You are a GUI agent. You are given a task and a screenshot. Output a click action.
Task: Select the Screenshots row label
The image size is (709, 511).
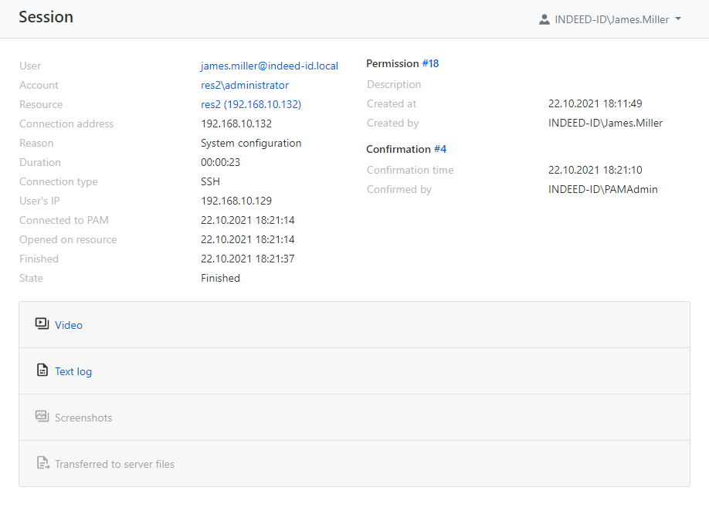click(x=83, y=418)
